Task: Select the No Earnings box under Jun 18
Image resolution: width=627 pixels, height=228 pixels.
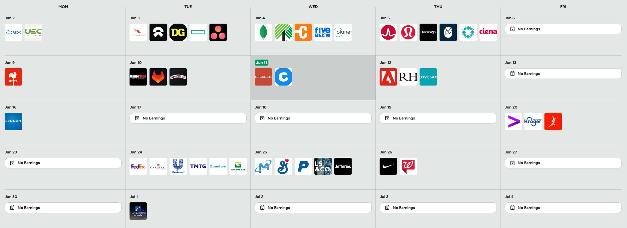Action: coord(313,118)
